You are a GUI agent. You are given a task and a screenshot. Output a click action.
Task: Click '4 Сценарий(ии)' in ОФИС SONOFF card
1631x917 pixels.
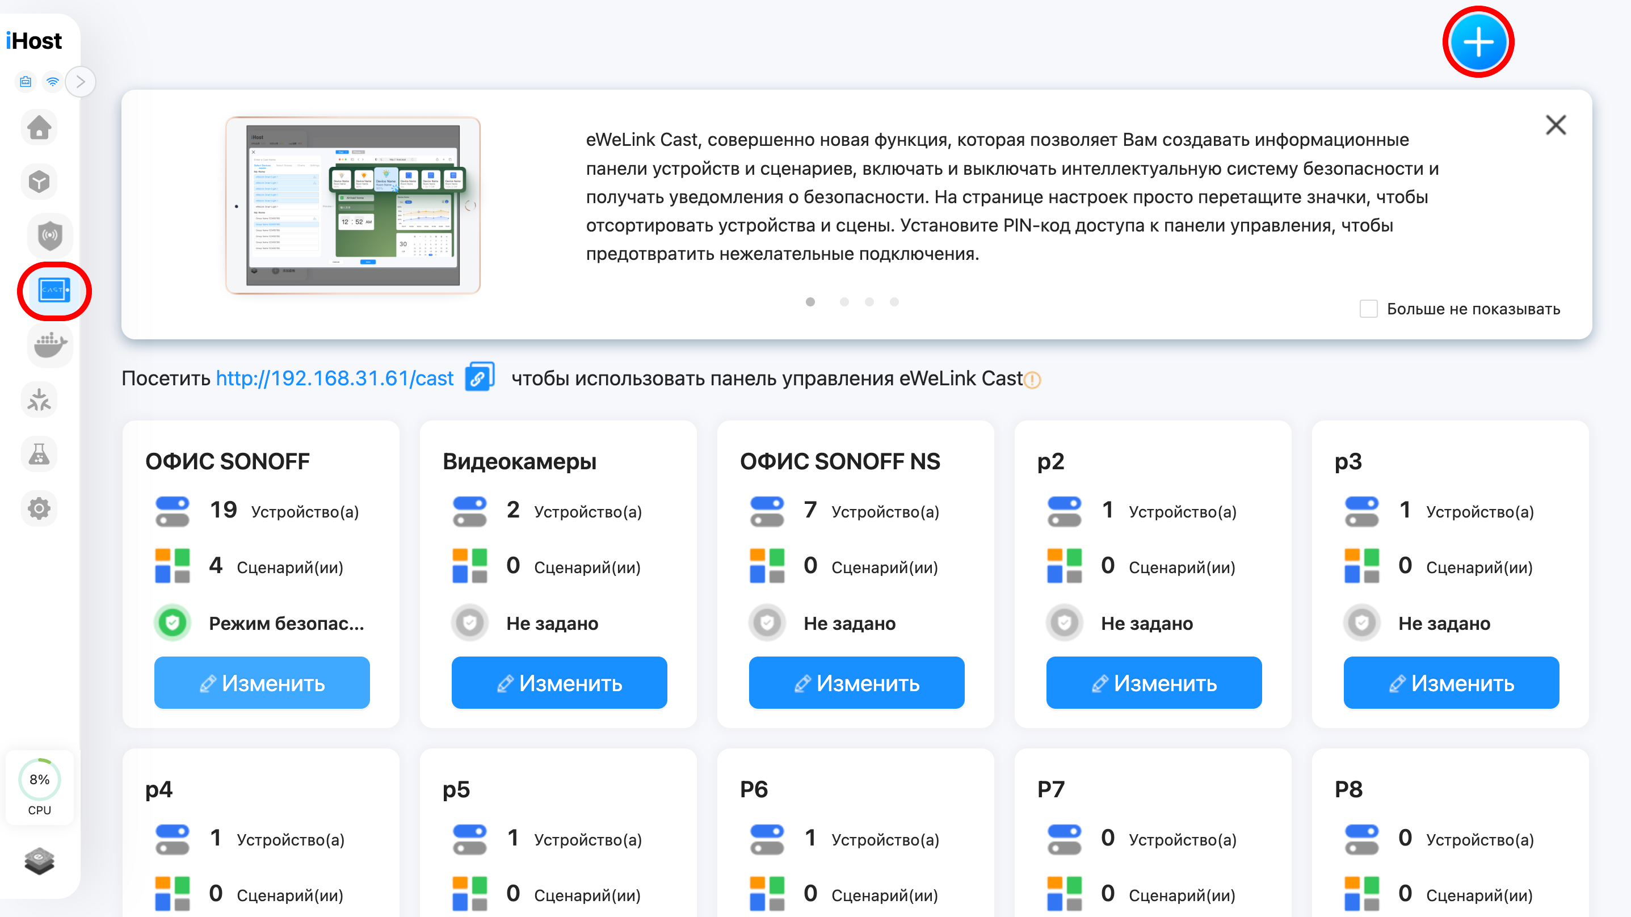coord(276,566)
